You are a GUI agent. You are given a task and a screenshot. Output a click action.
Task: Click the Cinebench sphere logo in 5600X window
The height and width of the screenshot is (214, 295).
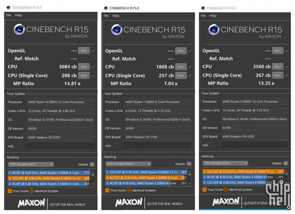click(x=117, y=30)
